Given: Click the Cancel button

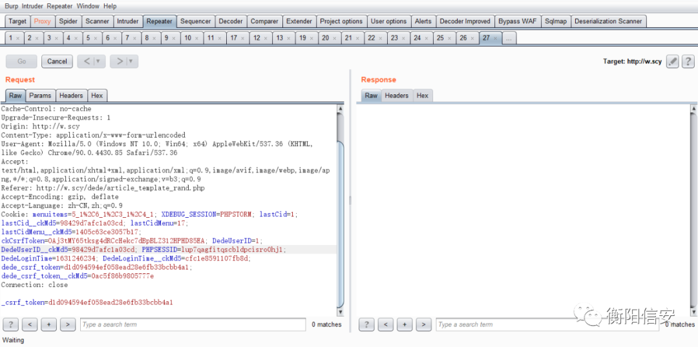Looking at the screenshot, I should pos(57,61).
